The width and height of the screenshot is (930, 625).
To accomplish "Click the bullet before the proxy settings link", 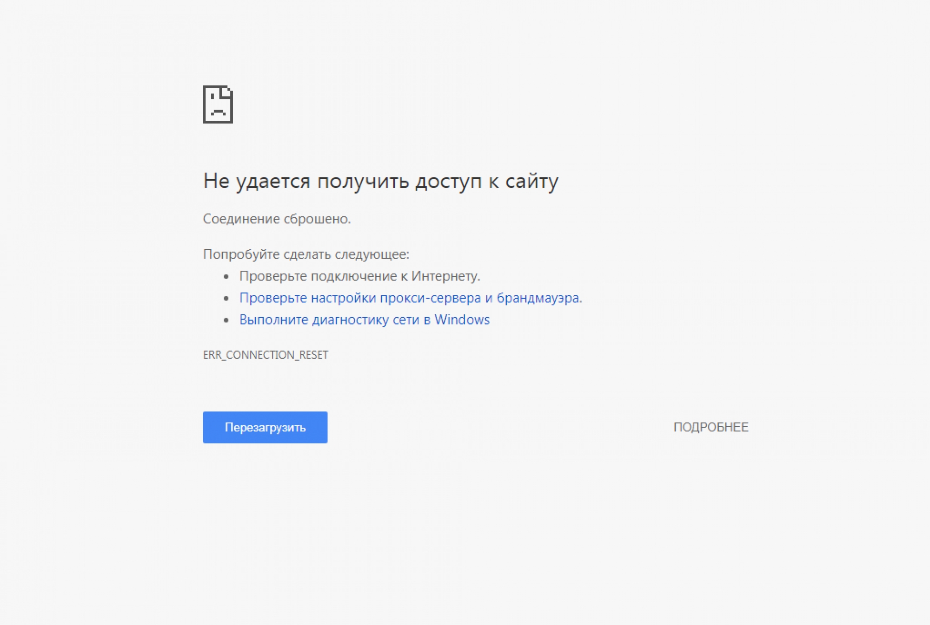I will pos(226,299).
